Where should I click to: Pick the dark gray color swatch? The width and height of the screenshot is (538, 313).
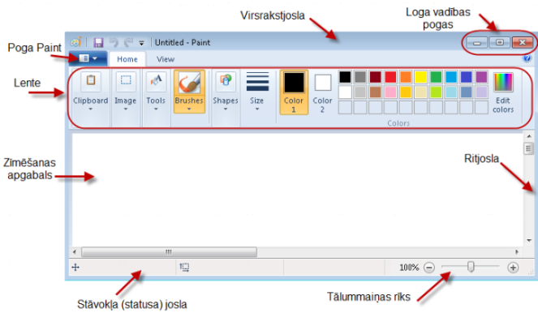pos(360,77)
